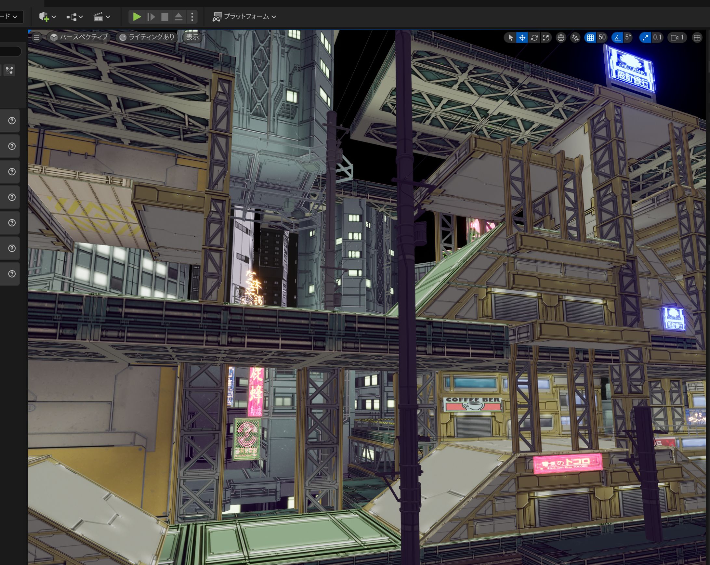Toggle rotation angle snapping
Screen dimensions: 710x565
point(617,38)
